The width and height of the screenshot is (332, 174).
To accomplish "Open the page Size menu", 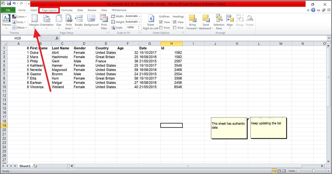I will tap(59, 22).
